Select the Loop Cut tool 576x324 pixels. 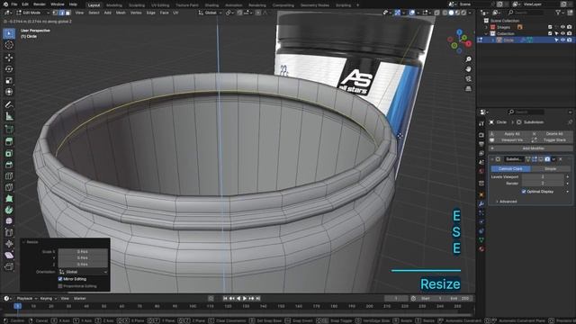coord(9,176)
